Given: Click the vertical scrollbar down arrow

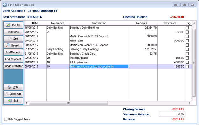Looking at the screenshot, I should [194, 99].
